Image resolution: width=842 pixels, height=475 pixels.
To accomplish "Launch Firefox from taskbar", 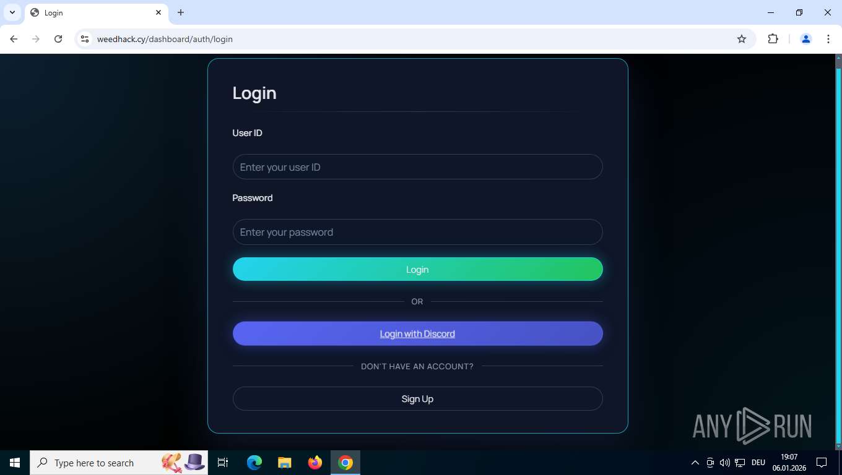I will coord(315,463).
